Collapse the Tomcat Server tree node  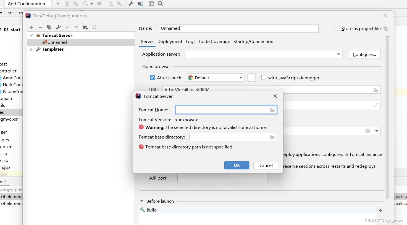click(x=31, y=35)
